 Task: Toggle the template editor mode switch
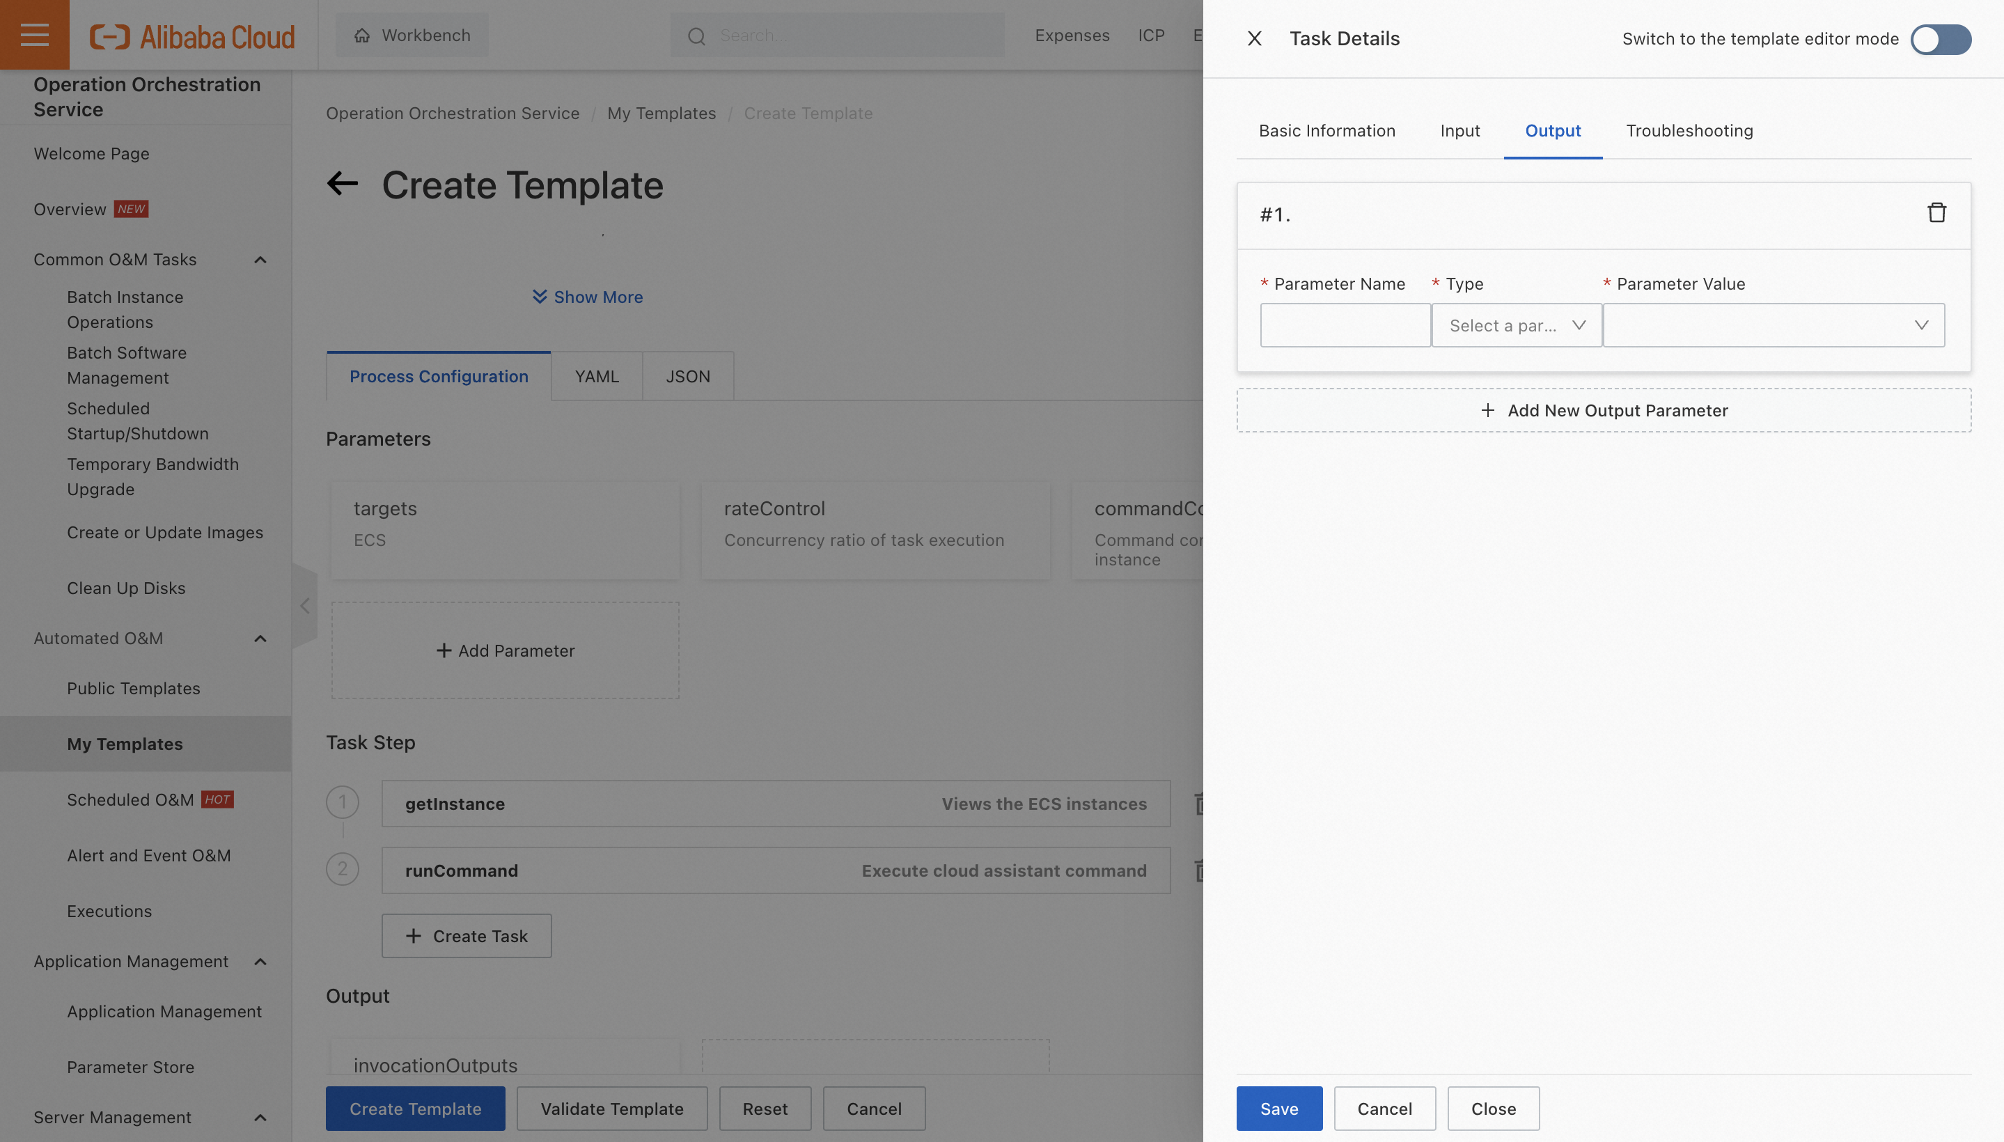point(1940,39)
